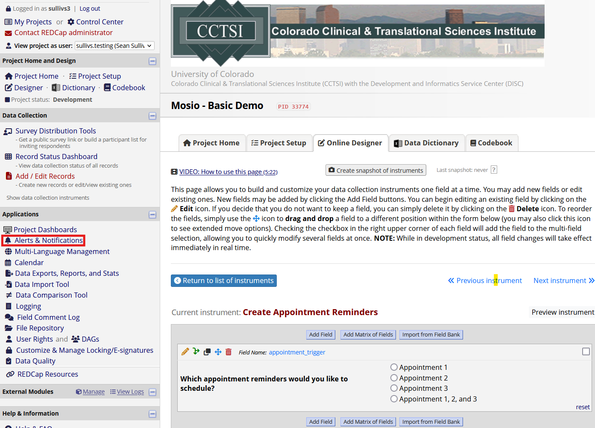Click Return to list of instruments button
This screenshot has height=428, width=595.
[x=224, y=280]
